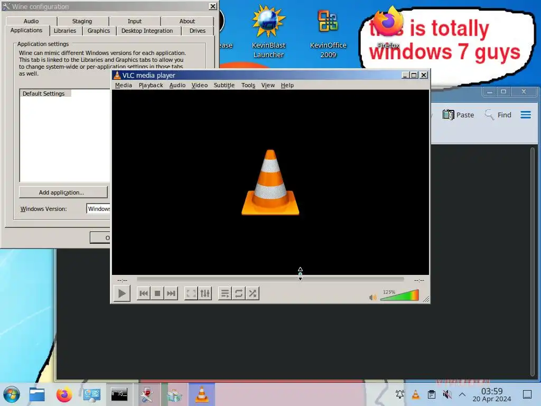The height and width of the screenshot is (406, 541).
Task: Select the Wine Applications tab
Action: coord(26,30)
